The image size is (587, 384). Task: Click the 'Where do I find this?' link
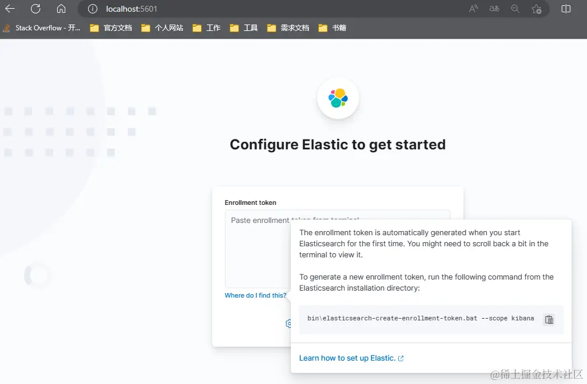[x=255, y=295]
